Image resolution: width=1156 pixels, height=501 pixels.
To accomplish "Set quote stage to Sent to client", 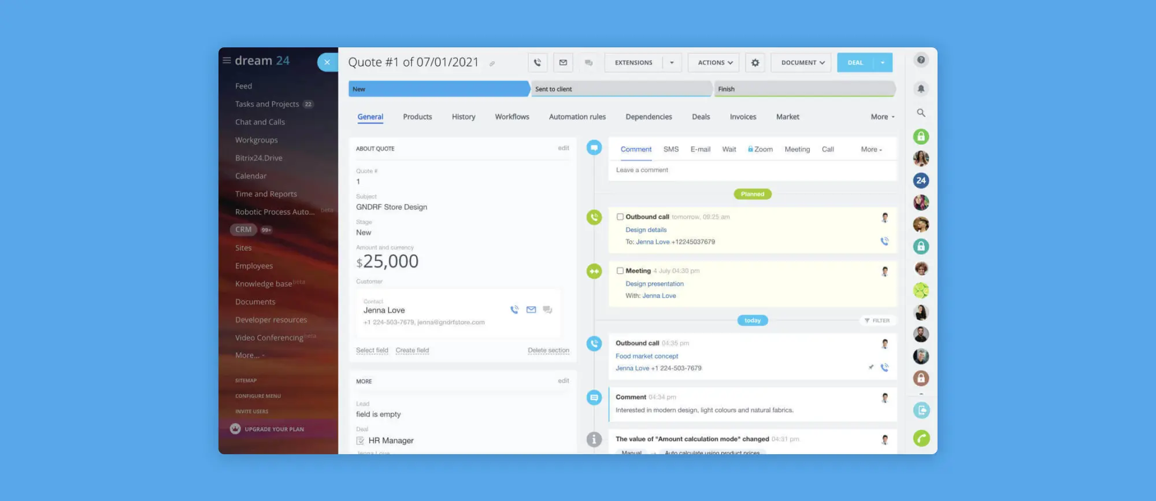I will click(x=620, y=89).
